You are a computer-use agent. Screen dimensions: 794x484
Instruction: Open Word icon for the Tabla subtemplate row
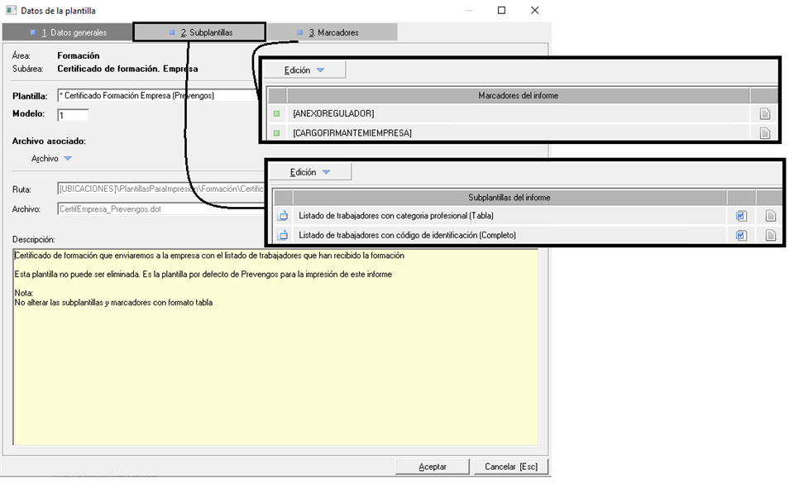tap(741, 216)
